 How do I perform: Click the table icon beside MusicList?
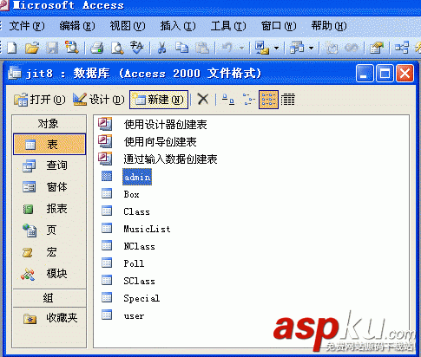coord(107,228)
